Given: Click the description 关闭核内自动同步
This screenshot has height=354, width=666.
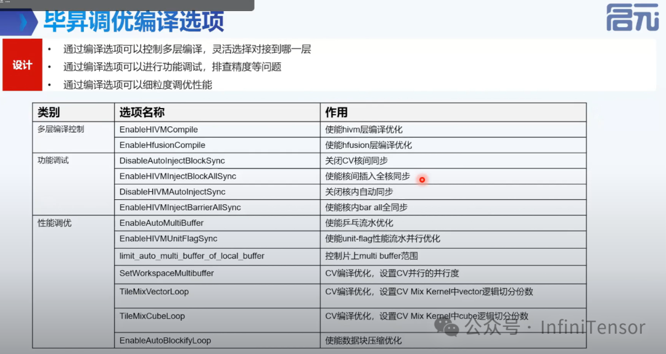Looking at the screenshot, I should click(x=359, y=192).
